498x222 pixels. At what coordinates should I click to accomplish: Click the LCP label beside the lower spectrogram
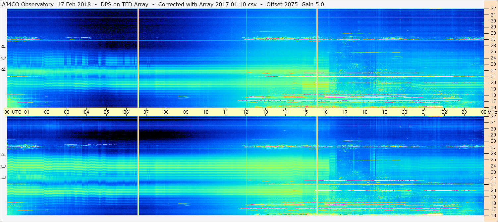(x=4, y=166)
